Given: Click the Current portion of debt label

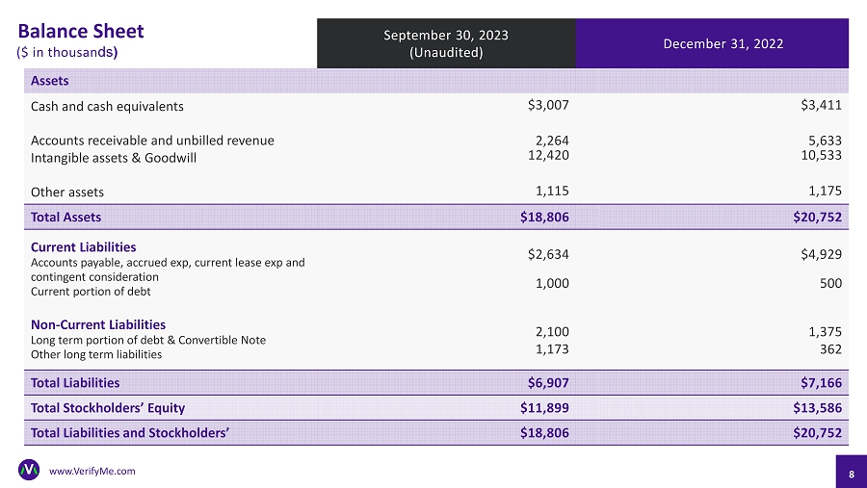Looking at the screenshot, I should [x=91, y=291].
